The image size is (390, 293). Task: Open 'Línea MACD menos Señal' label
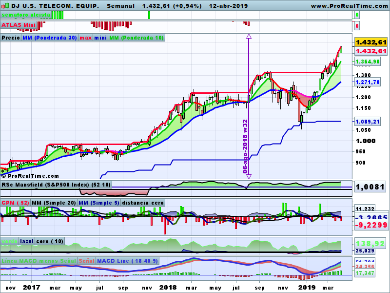tap(39, 261)
